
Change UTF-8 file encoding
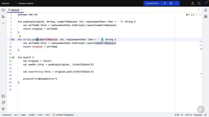click(x=188, y=115)
